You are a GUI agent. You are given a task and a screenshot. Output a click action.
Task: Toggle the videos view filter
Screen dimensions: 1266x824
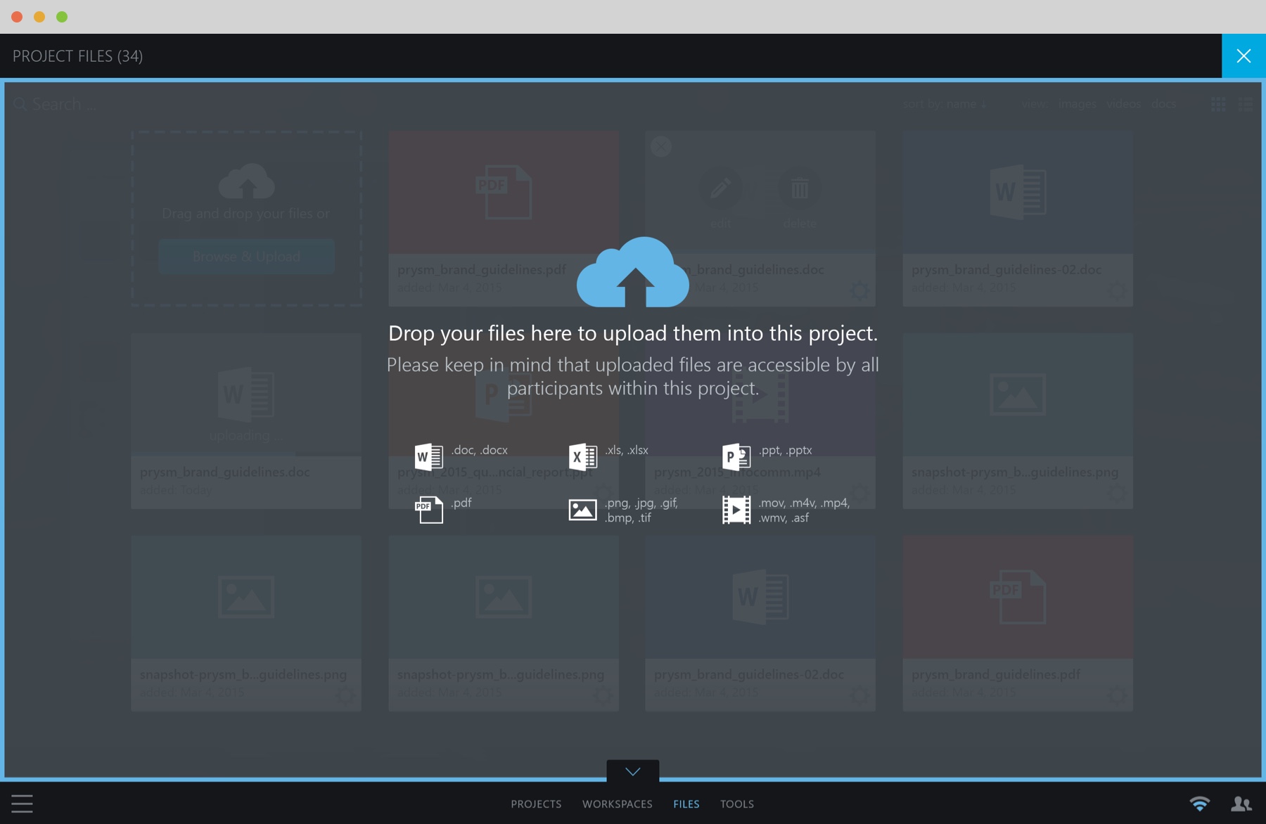(x=1123, y=103)
